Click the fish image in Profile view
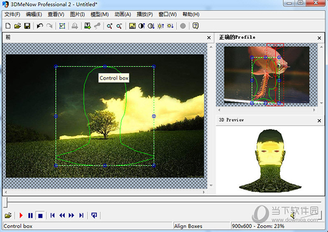Image resolution: width=328 pixels, height=232 pixels. pos(267,75)
